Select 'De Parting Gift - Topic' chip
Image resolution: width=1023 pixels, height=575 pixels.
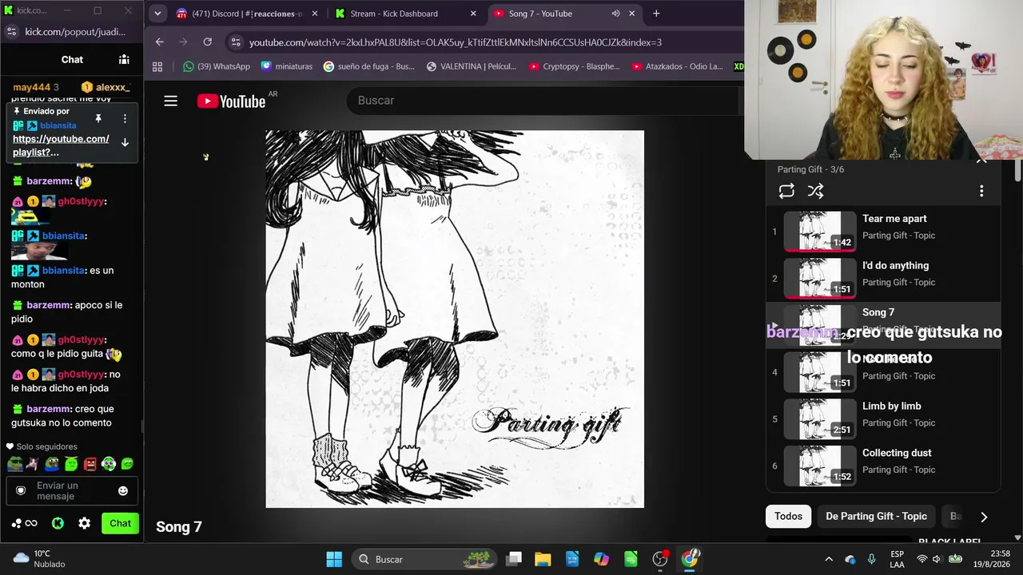(876, 516)
